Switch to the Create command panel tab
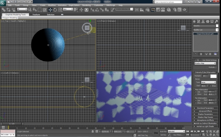The image size is (221, 137). pyautogui.click(x=194, y=22)
